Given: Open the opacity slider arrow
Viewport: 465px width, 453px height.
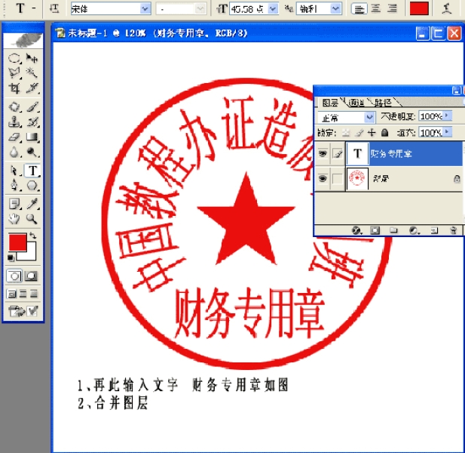Looking at the screenshot, I should click(x=447, y=116).
